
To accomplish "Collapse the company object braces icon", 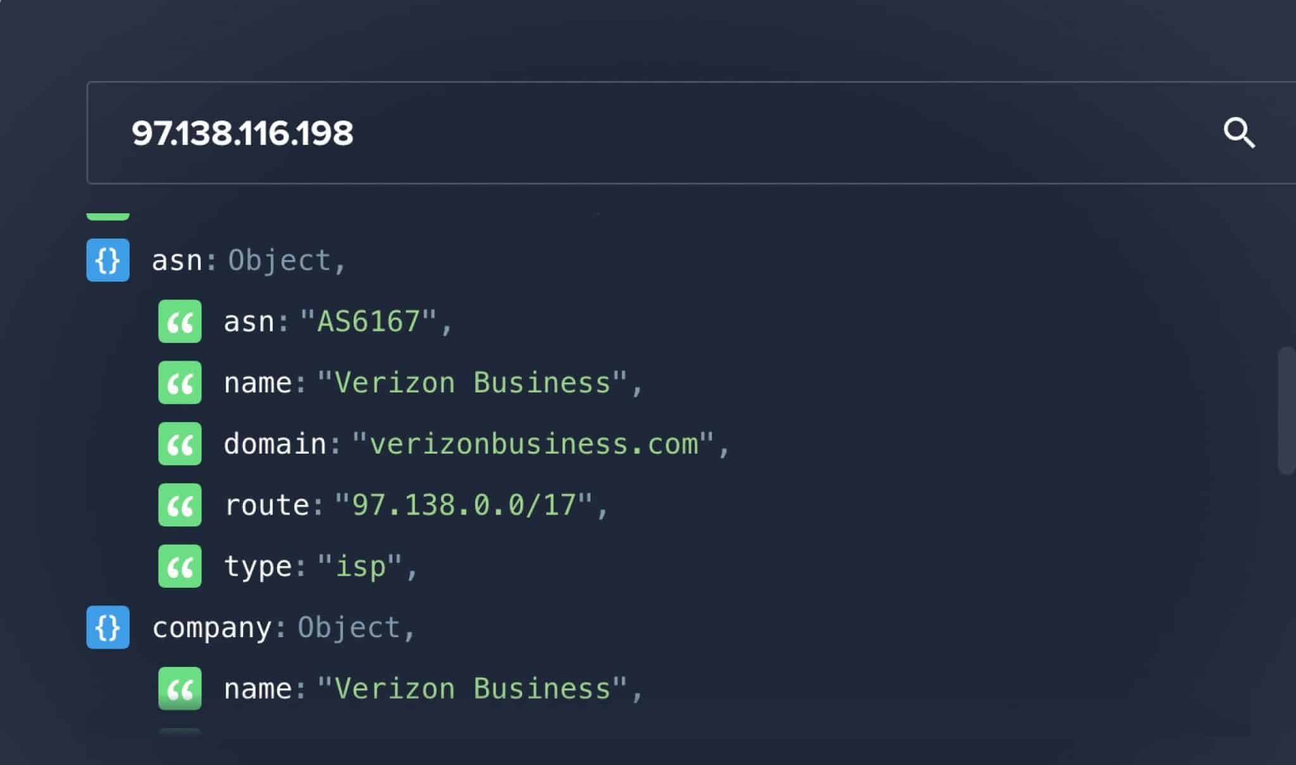I will coord(108,628).
